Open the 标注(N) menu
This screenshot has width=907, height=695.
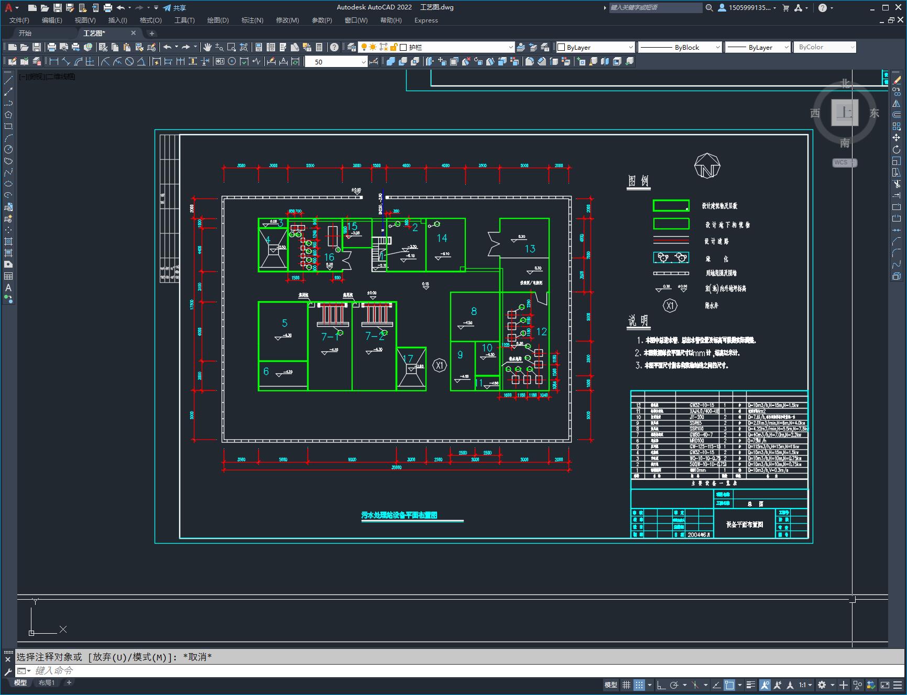click(252, 20)
